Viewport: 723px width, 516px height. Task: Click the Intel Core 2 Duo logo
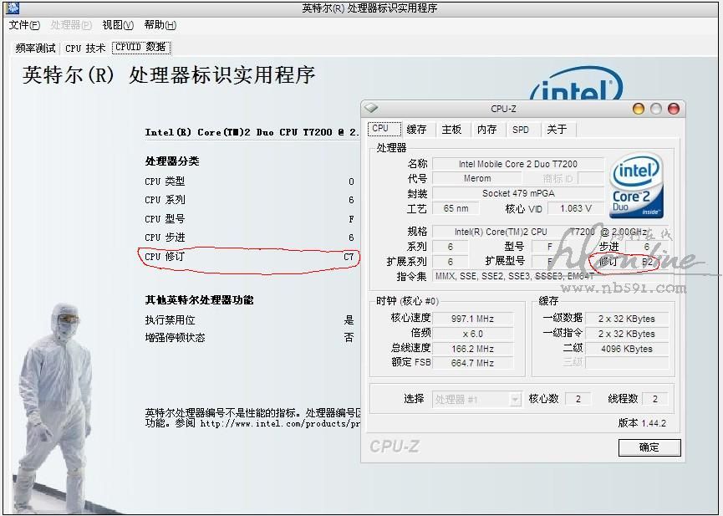pos(637,186)
